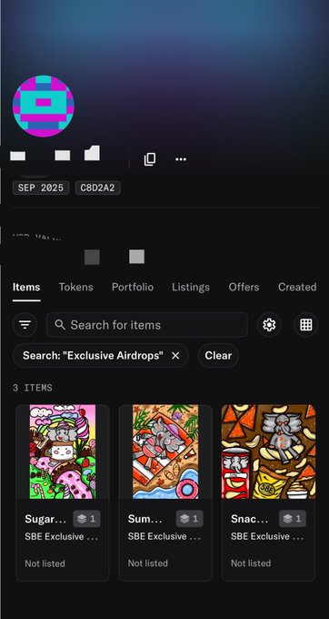This screenshot has height=619, width=329.
Task: Click quantity badge on Sugar item
Action: [86, 519]
